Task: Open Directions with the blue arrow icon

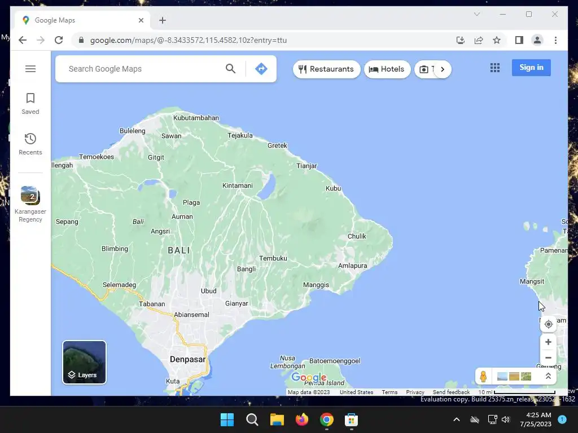Action: coord(261,68)
